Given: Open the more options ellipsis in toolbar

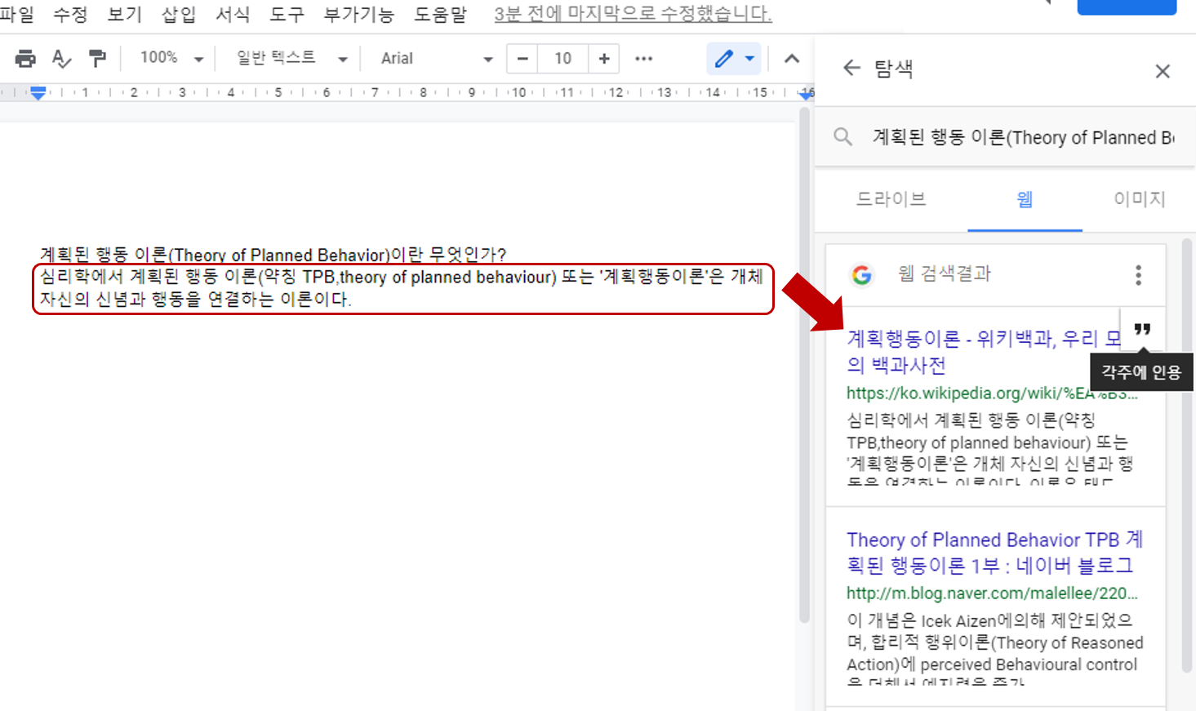Looking at the screenshot, I should coord(644,59).
